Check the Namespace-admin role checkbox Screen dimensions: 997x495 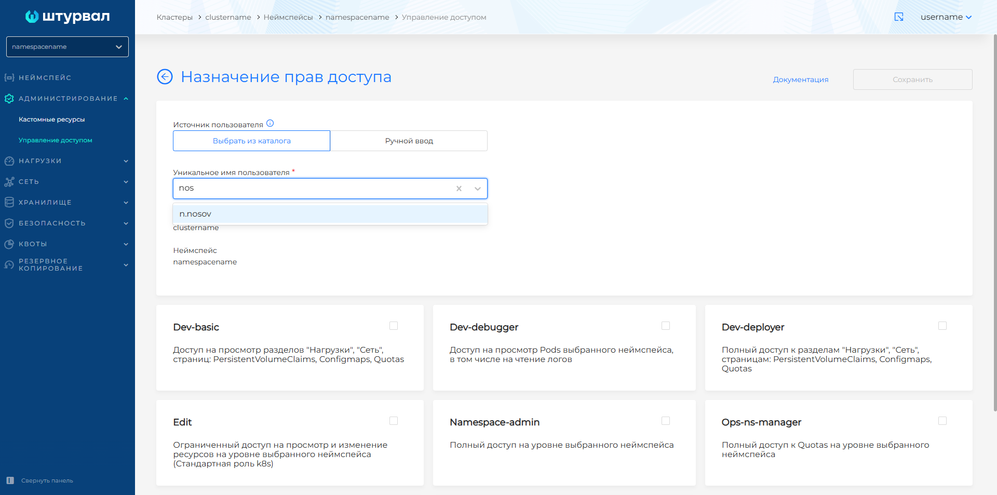[x=666, y=421]
